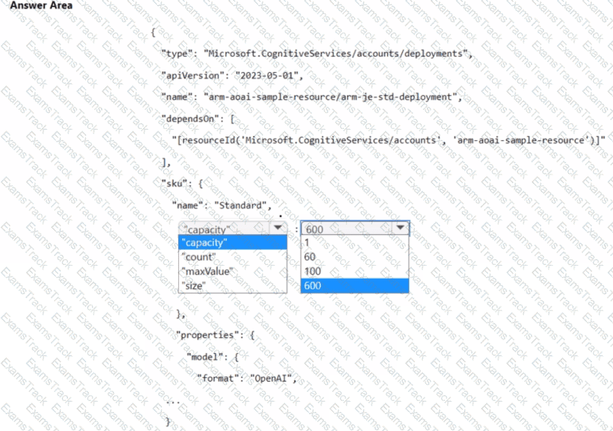613x431 pixels.
Task: Click the "type" Microsoft.CognitiveServices deployments line
Action: click(x=317, y=53)
